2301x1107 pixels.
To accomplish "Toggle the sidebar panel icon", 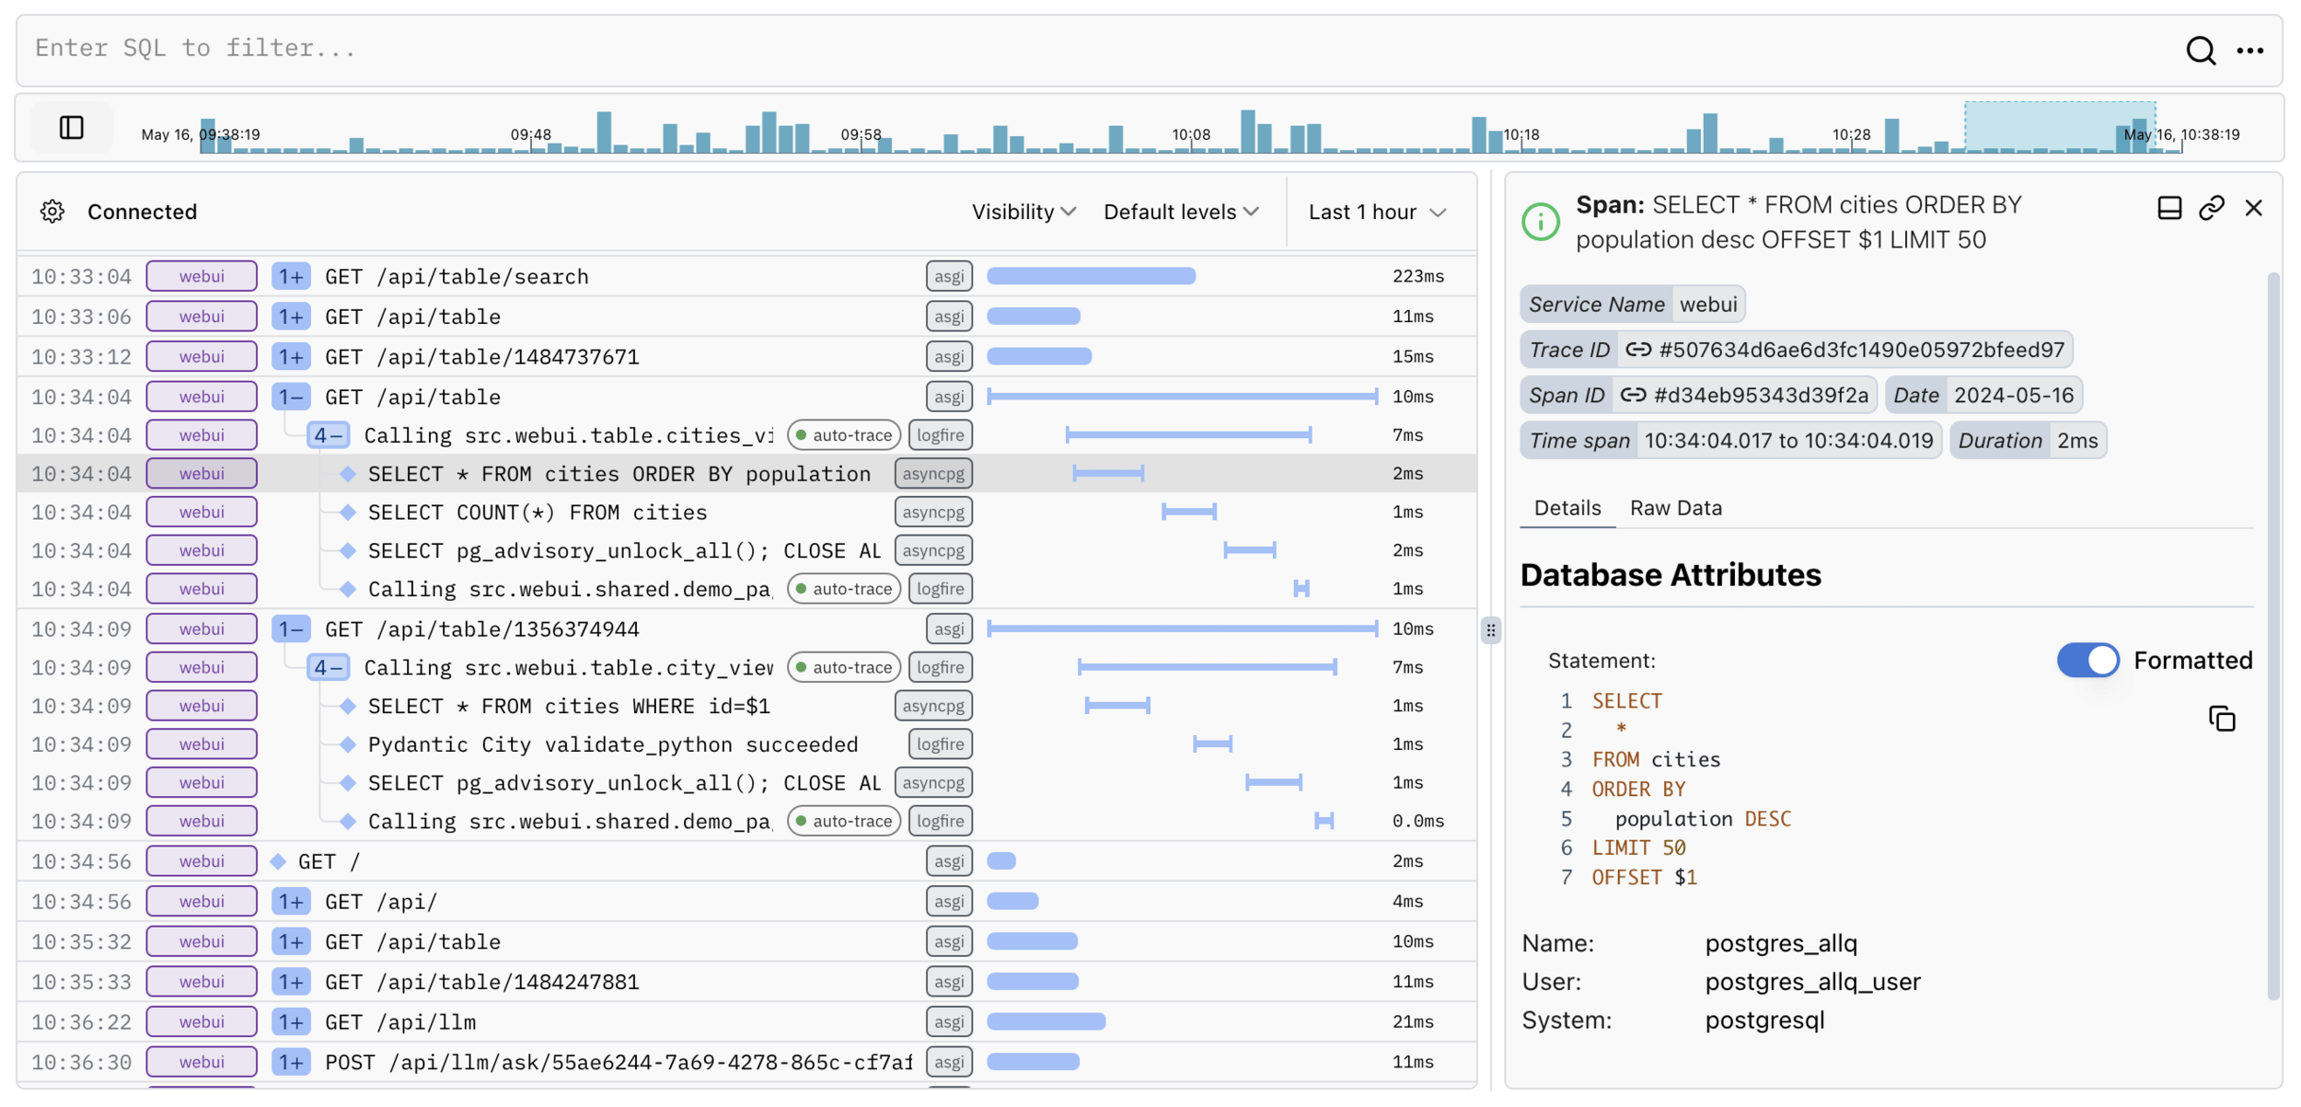I will 72,127.
